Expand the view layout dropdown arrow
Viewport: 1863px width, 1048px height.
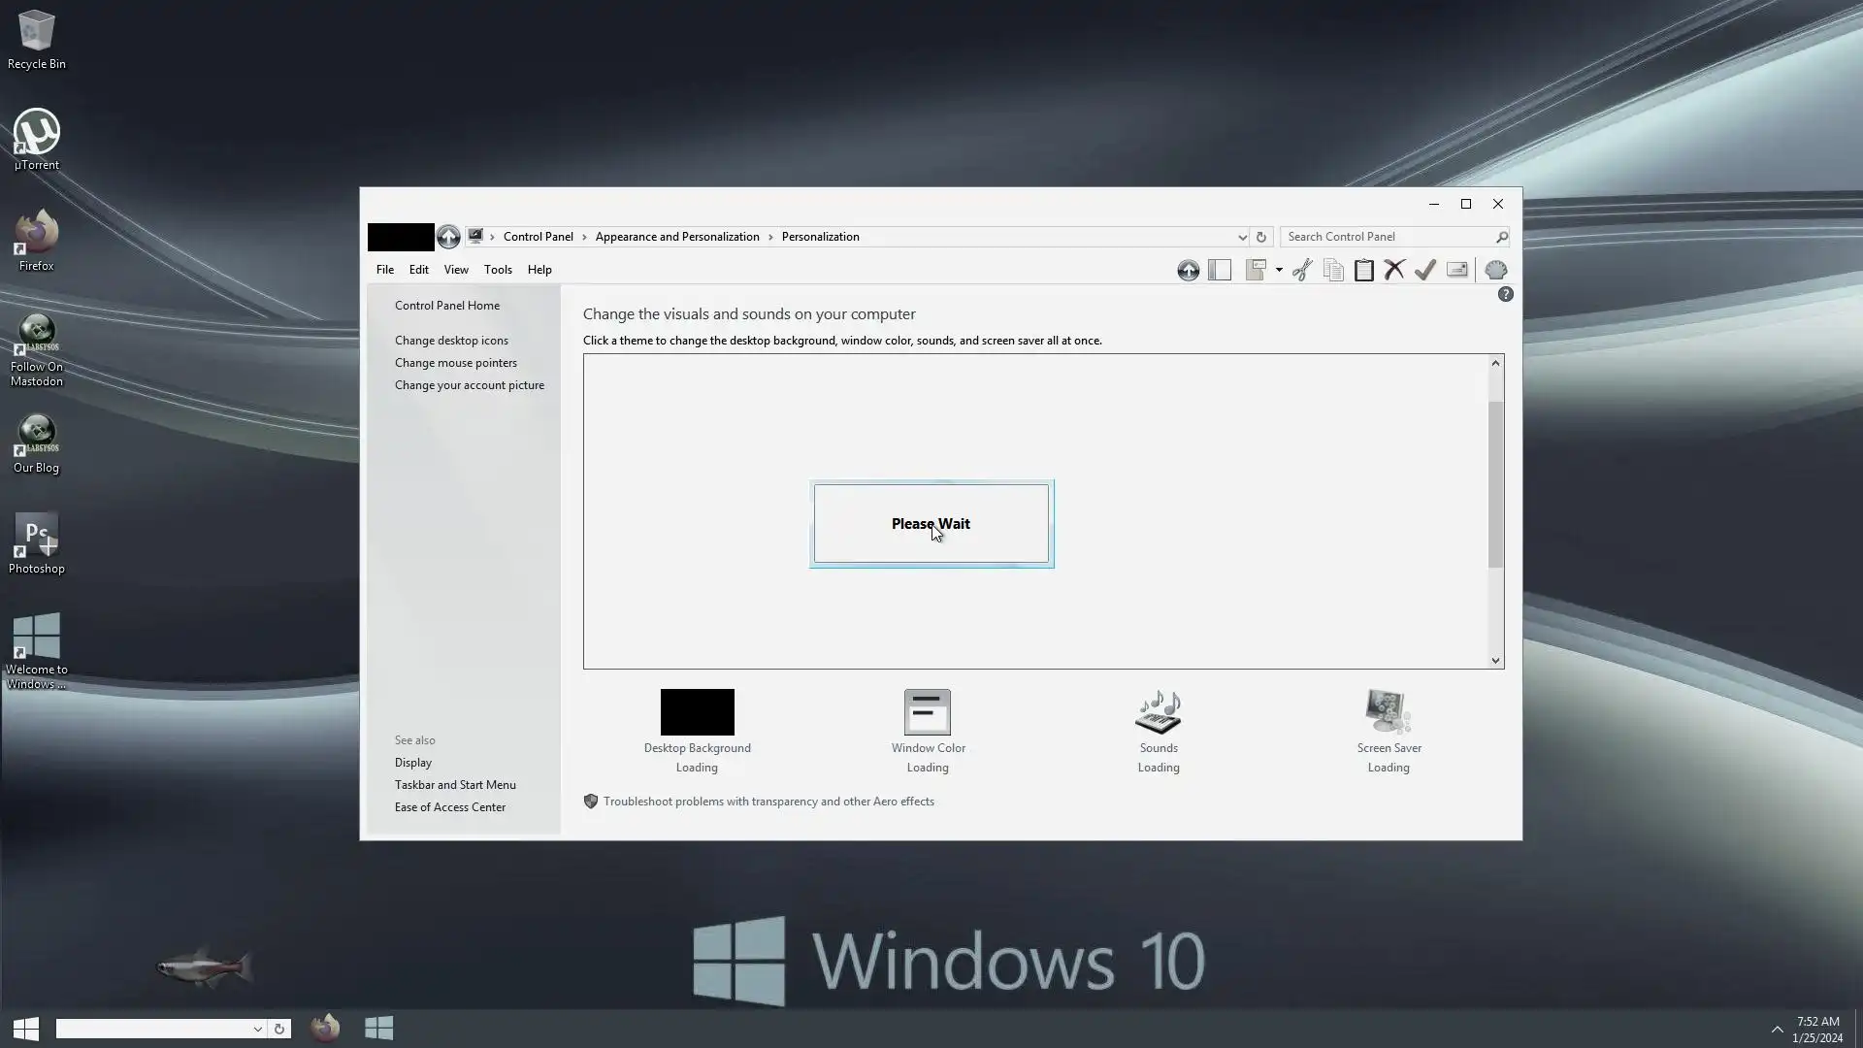(1279, 270)
